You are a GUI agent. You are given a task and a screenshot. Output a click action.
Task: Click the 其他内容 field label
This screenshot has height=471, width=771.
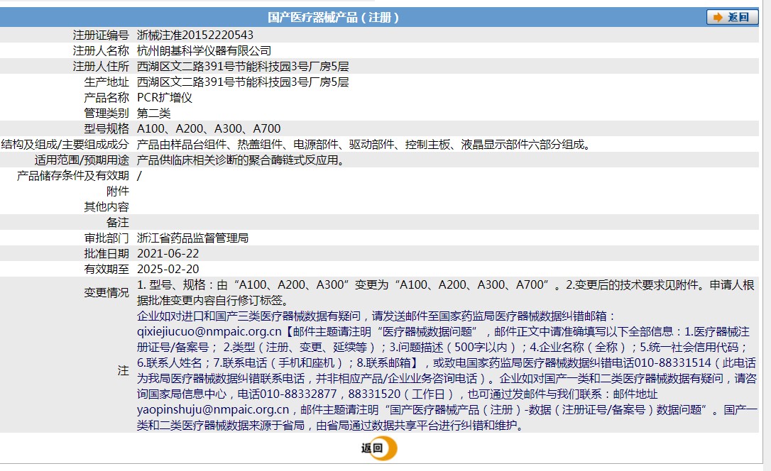[106, 206]
